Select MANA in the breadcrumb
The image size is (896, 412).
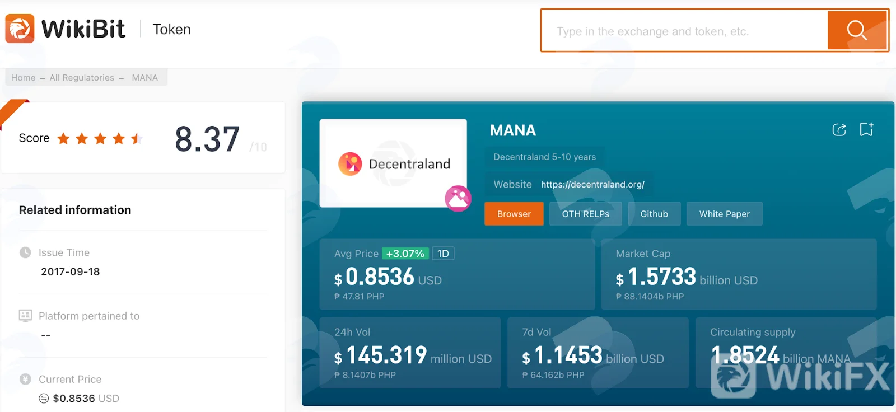point(145,78)
